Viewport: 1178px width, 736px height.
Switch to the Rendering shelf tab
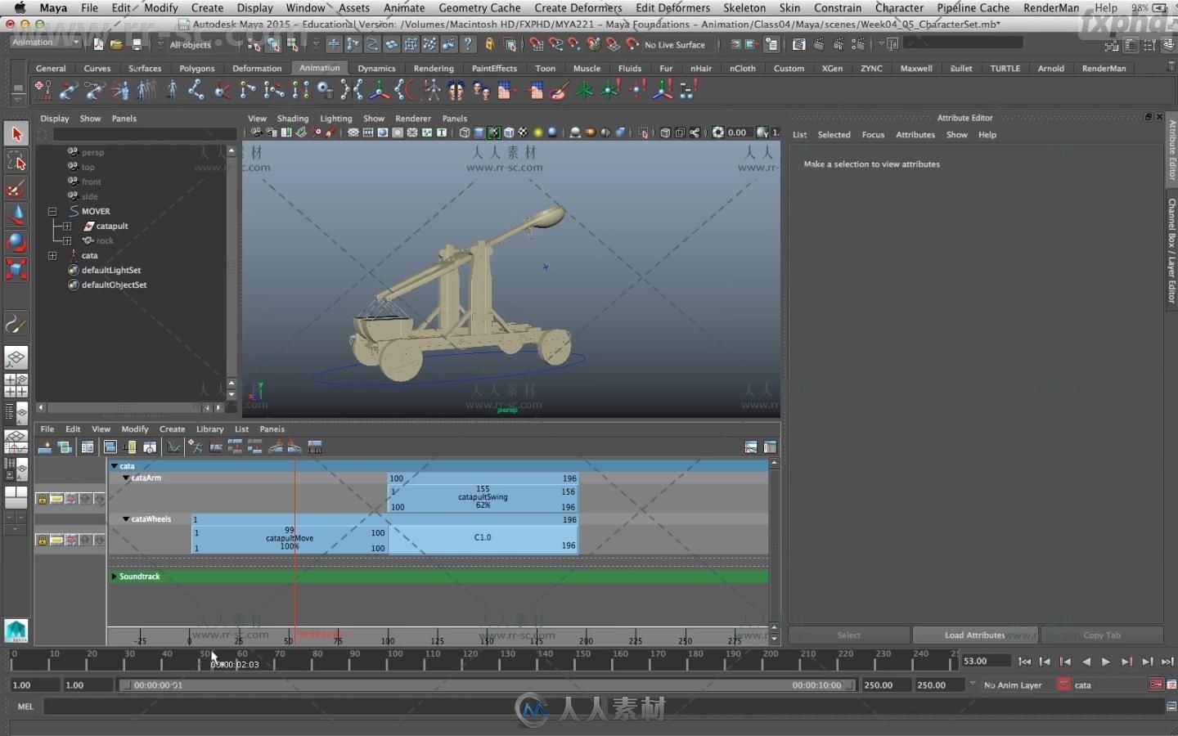434,69
